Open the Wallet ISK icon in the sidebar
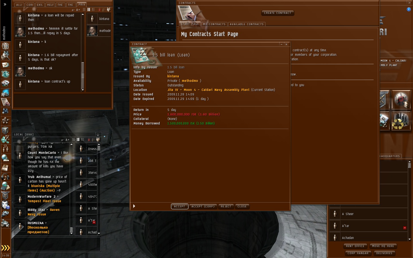The width and height of the screenshot is (413, 258). [x=5, y=139]
